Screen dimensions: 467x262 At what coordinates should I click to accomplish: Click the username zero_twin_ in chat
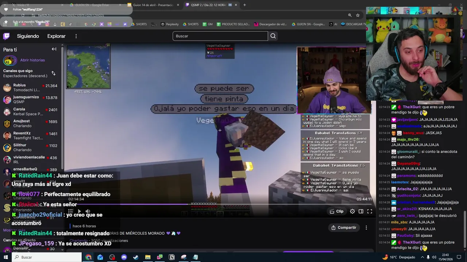click(x=406, y=215)
